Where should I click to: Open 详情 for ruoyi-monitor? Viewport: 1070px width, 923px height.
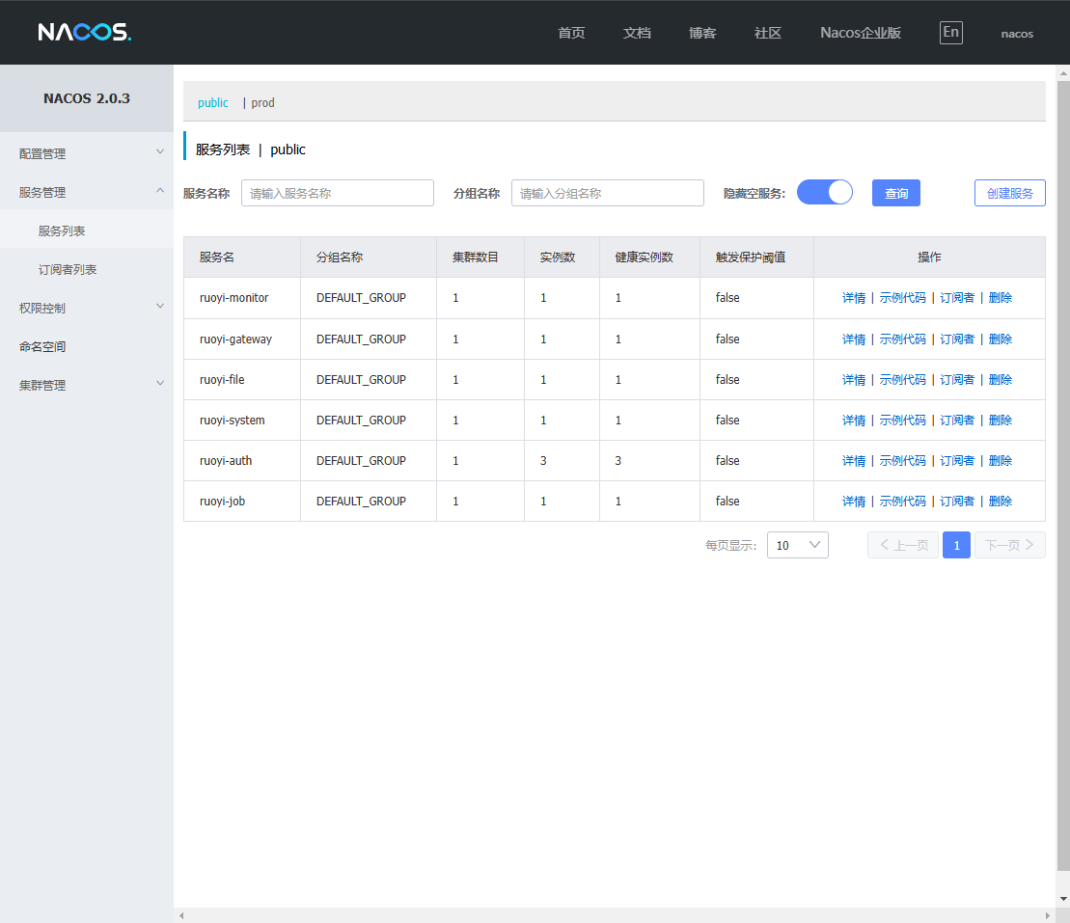853,297
